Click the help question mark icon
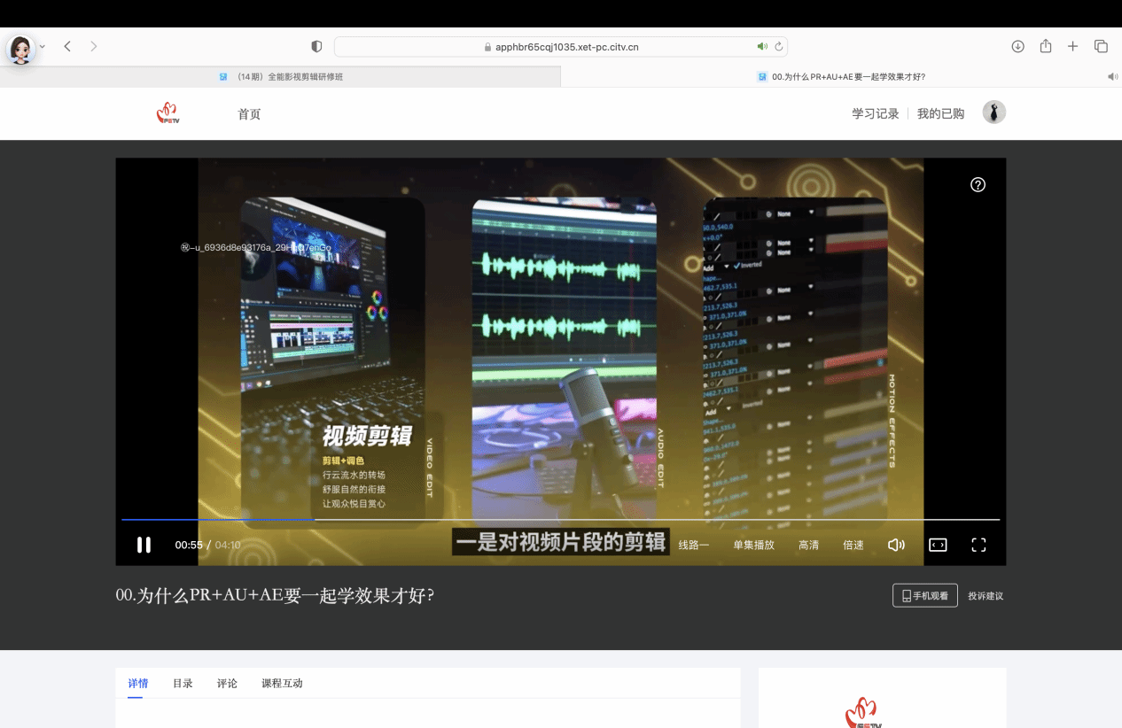1122x728 pixels. tap(978, 184)
